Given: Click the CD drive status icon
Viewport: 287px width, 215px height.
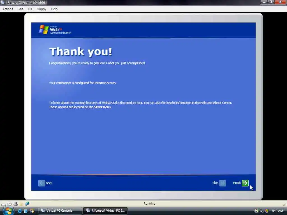Looking at the screenshot, I should pyautogui.click(x=10, y=204).
